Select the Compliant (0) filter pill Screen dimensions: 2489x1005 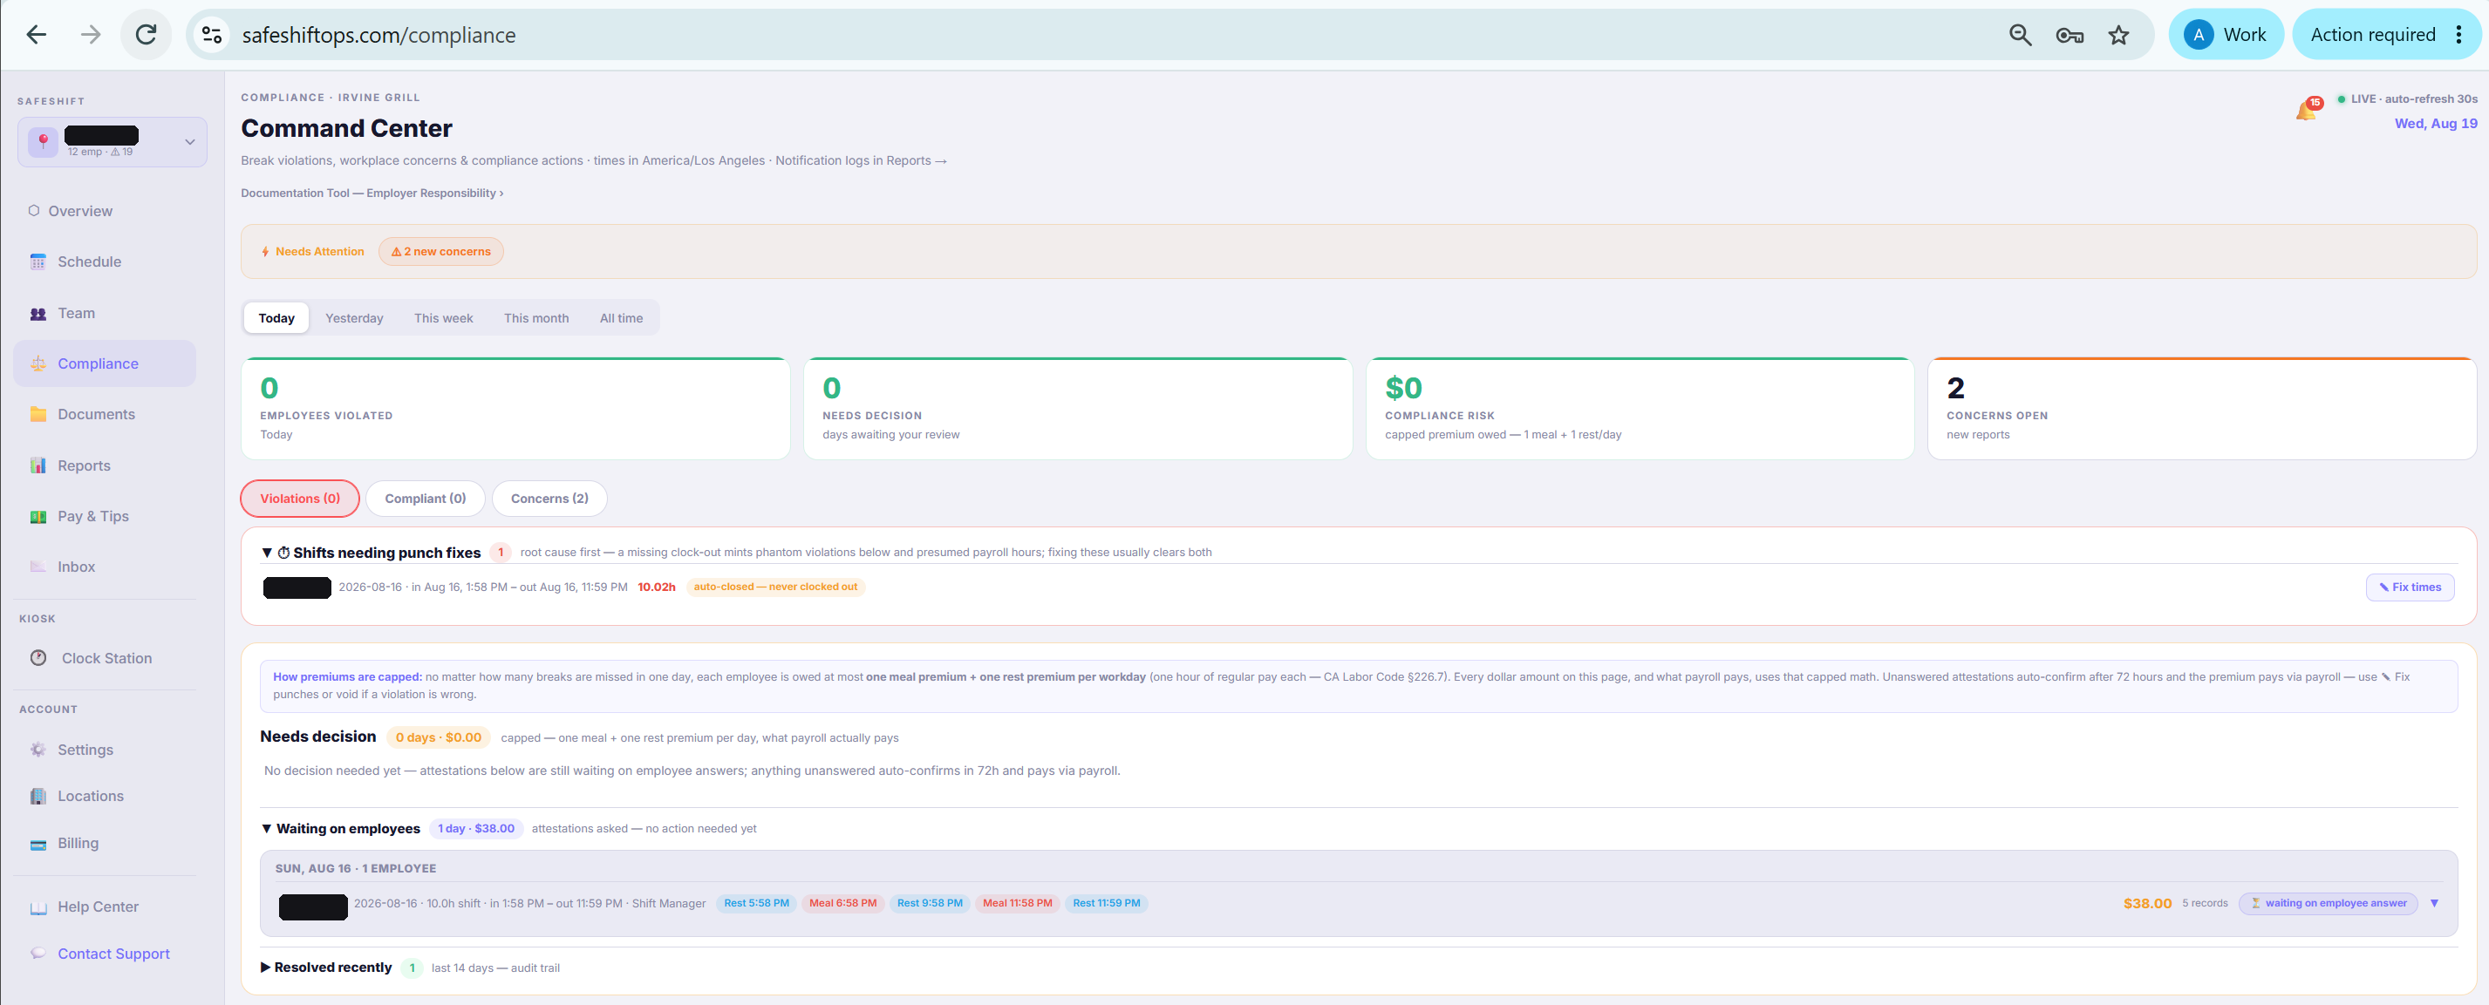pos(425,499)
